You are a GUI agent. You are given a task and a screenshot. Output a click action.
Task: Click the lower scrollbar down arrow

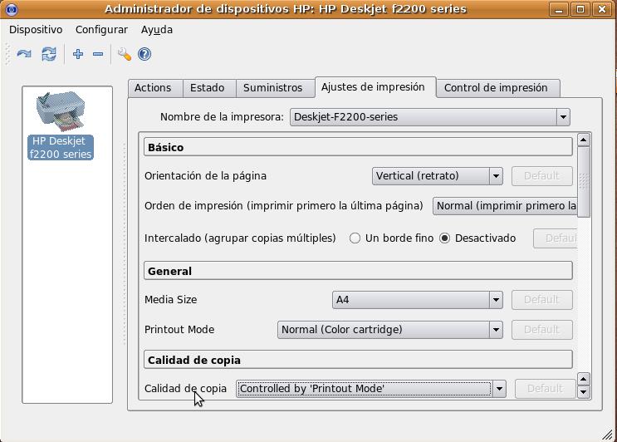click(x=584, y=392)
